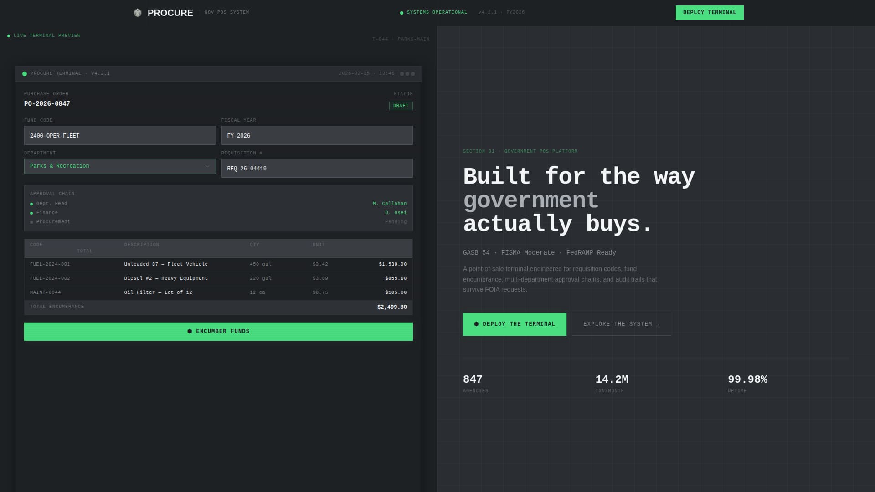Focus the Requisition # input field
The width and height of the screenshot is (875, 492).
pos(317,168)
